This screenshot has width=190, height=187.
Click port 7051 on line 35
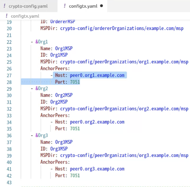(x=75, y=129)
